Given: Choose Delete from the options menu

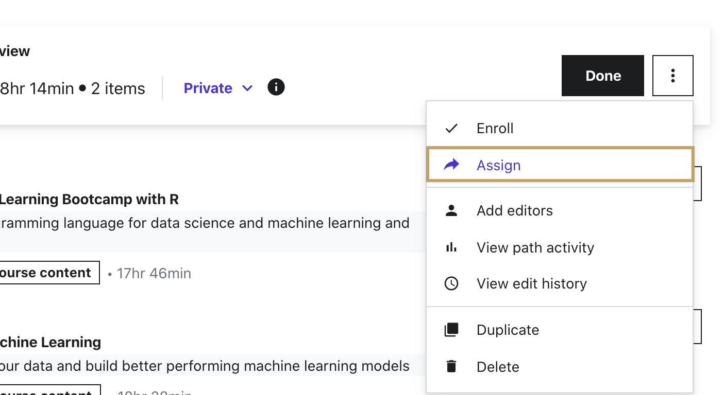Looking at the screenshot, I should pos(498,367).
